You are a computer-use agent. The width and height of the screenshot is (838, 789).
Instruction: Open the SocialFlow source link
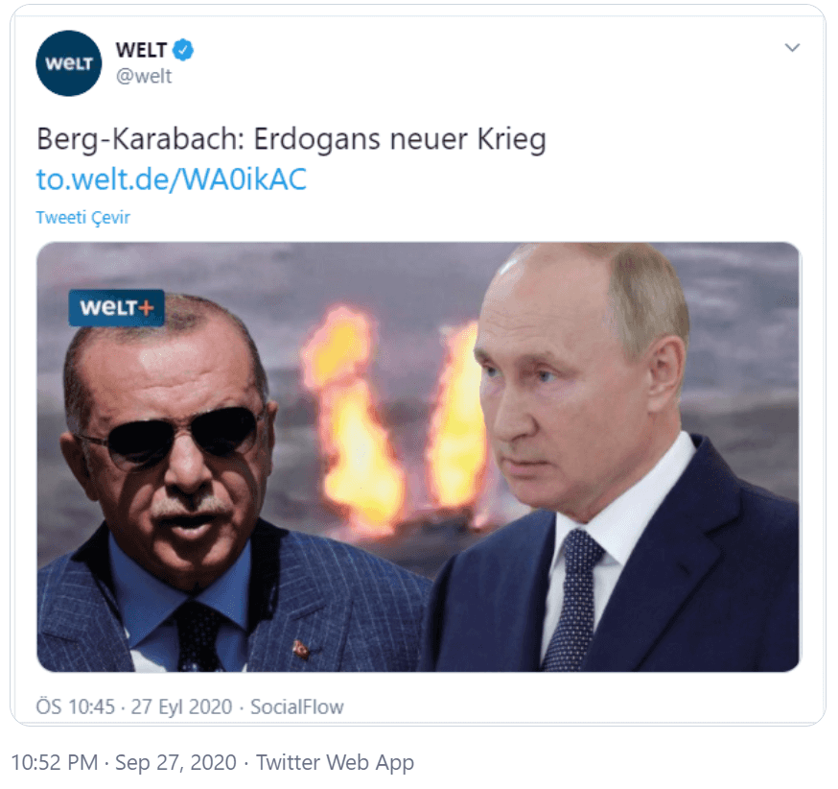click(296, 706)
